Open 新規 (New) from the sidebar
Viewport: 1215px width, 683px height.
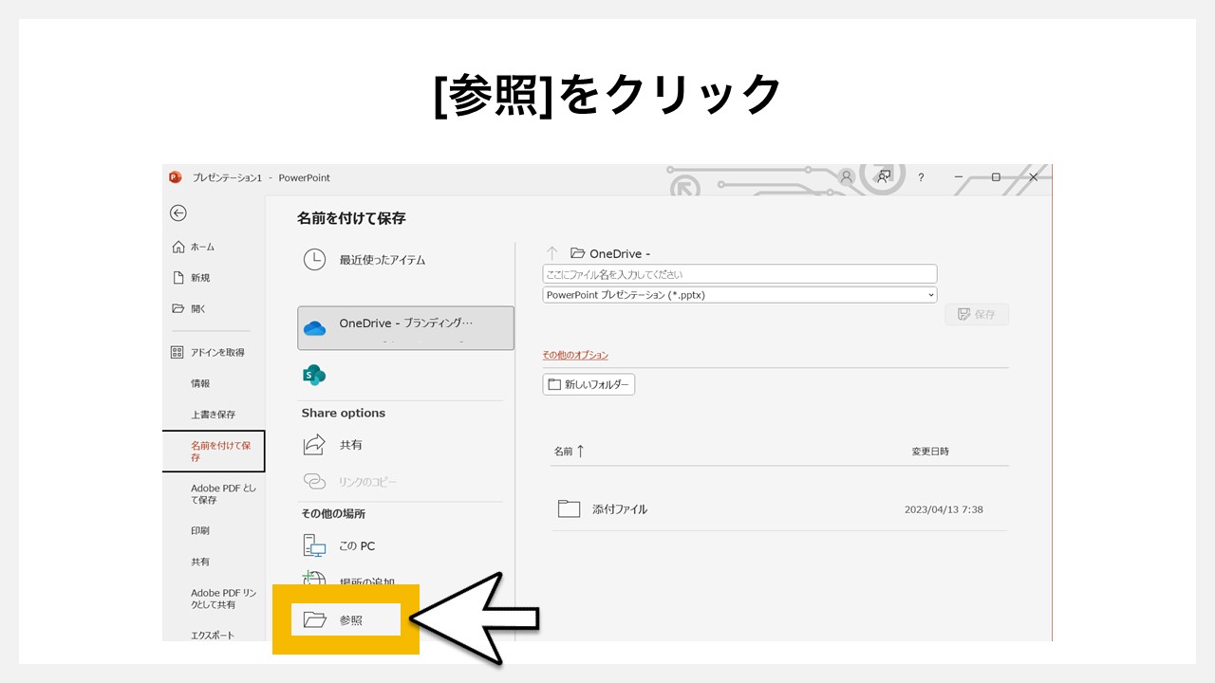200,277
